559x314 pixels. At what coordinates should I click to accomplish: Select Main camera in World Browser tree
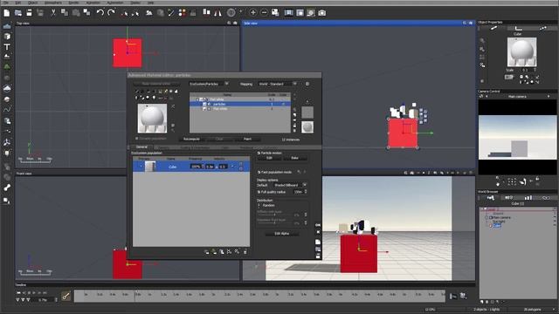(x=501, y=217)
